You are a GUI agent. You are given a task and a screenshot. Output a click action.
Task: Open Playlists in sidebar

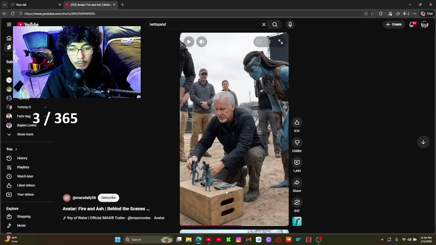(23, 167)
